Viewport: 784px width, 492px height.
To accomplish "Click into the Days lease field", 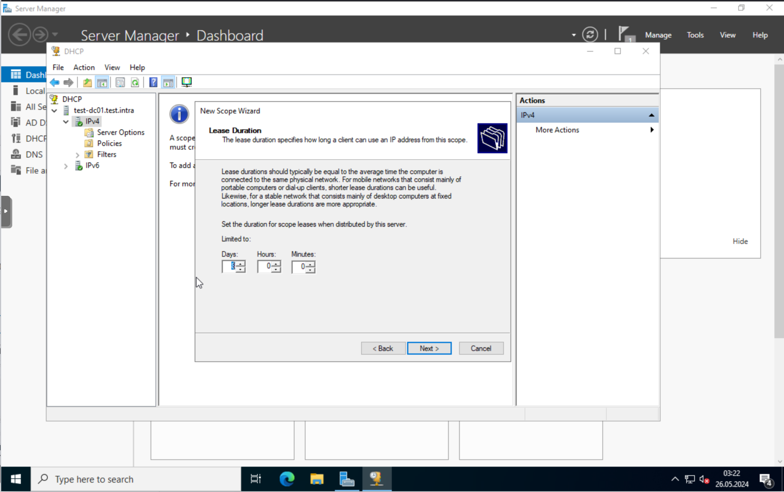I will 229,266.
